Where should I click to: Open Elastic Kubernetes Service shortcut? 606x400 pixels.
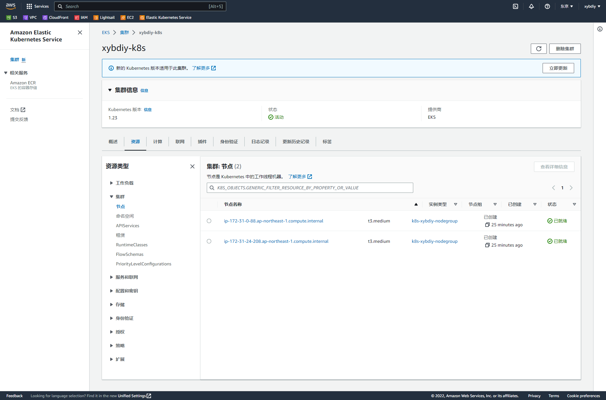pyautogui.click(x=166, y=18)
